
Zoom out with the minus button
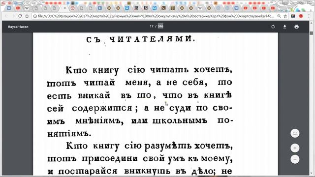(295, 159)
